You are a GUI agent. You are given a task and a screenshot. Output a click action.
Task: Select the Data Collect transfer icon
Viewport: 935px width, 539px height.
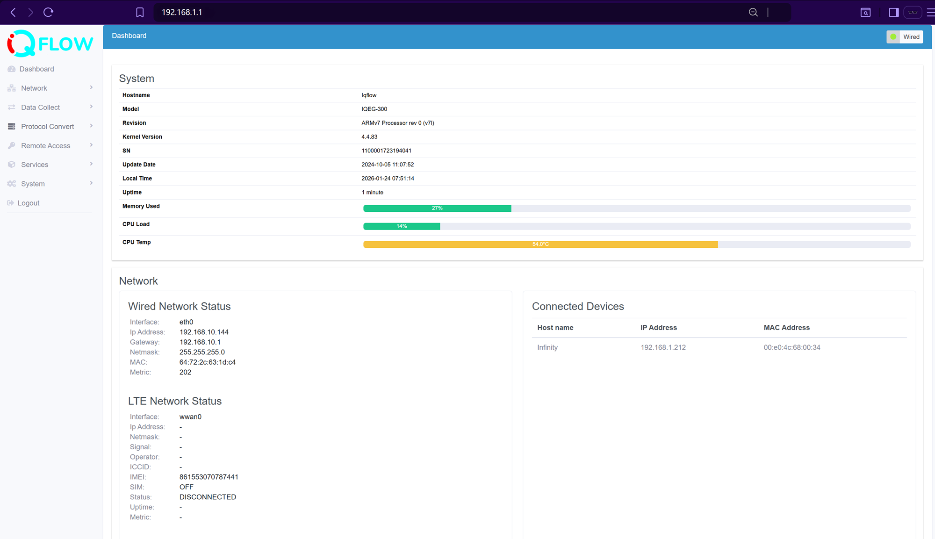click(x=11, y=107)
